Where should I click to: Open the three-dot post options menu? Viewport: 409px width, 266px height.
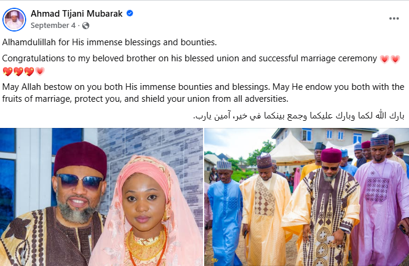pyautogui.click(x=394, y=18)
